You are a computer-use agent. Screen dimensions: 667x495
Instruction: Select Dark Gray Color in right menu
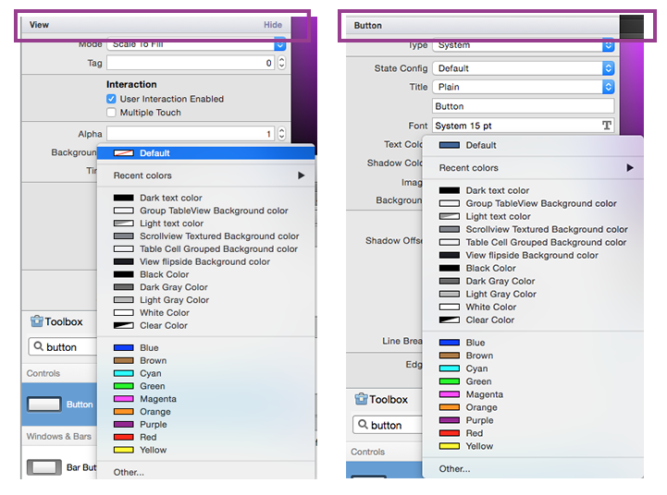[500, 281]
